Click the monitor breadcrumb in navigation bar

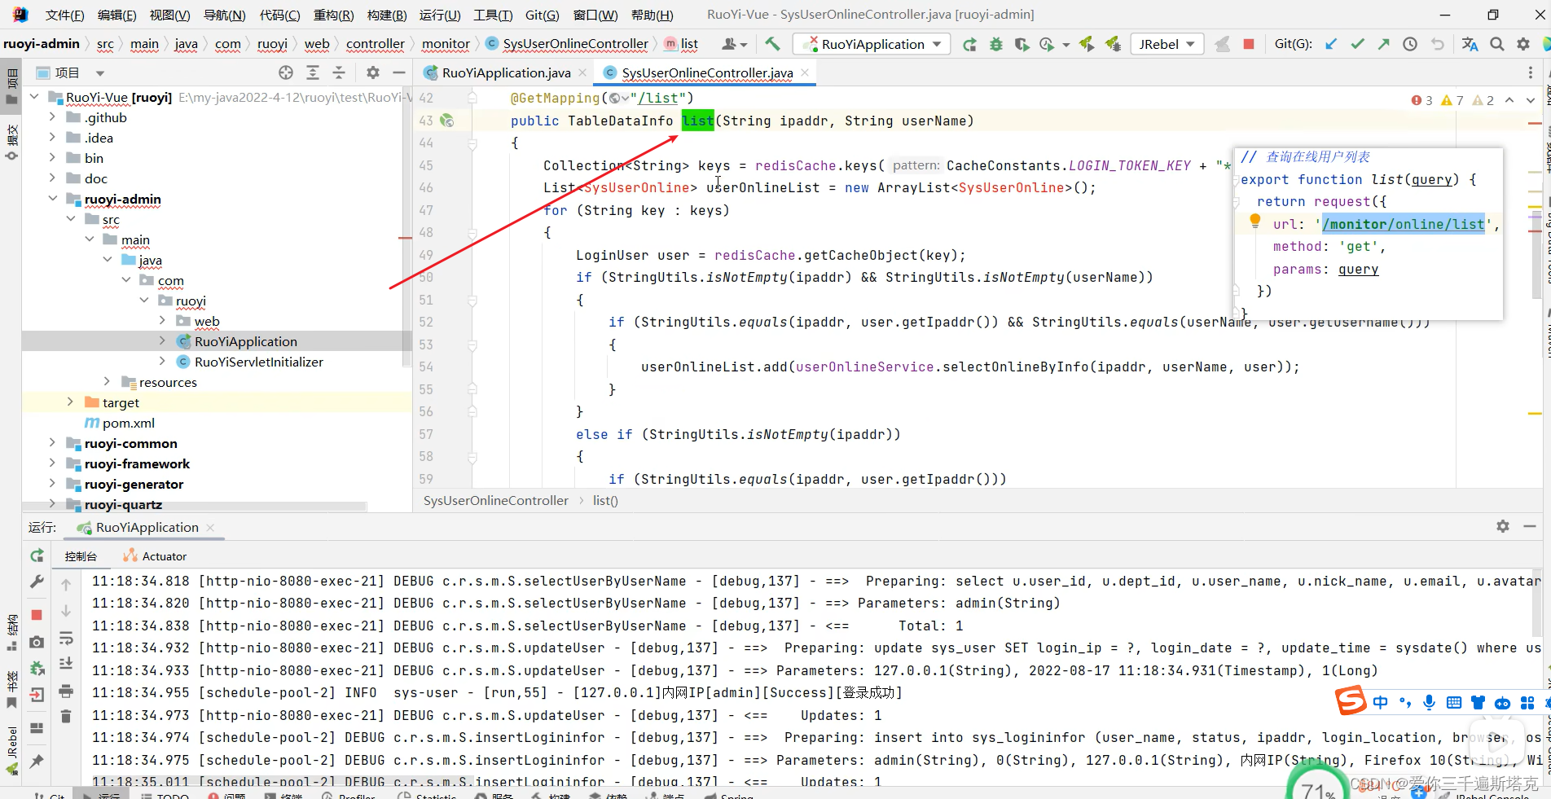446,44
